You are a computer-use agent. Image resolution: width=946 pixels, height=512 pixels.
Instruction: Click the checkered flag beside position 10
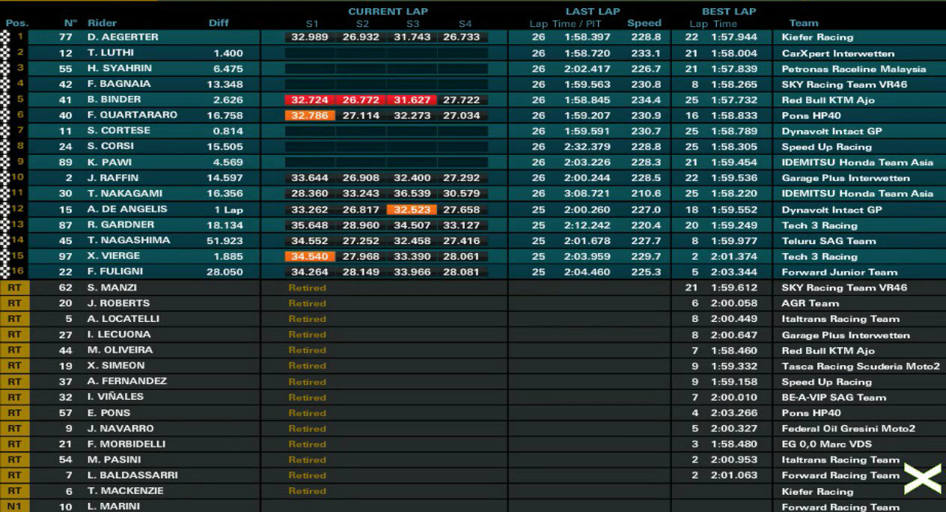coord(4,177)
